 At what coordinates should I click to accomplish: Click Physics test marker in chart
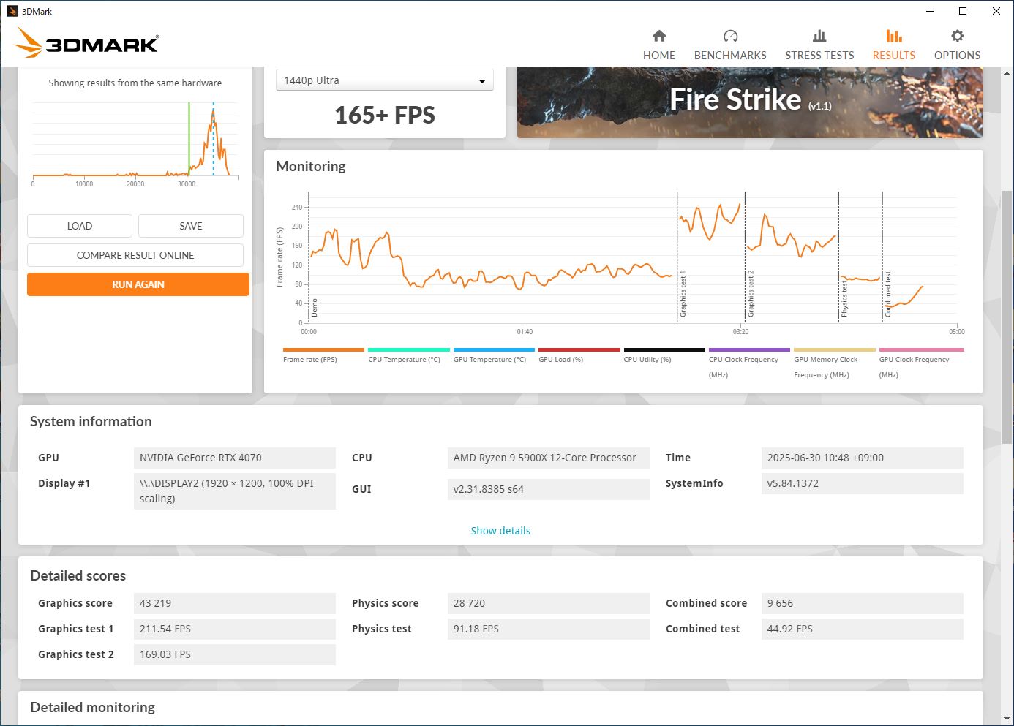(844, 298)
